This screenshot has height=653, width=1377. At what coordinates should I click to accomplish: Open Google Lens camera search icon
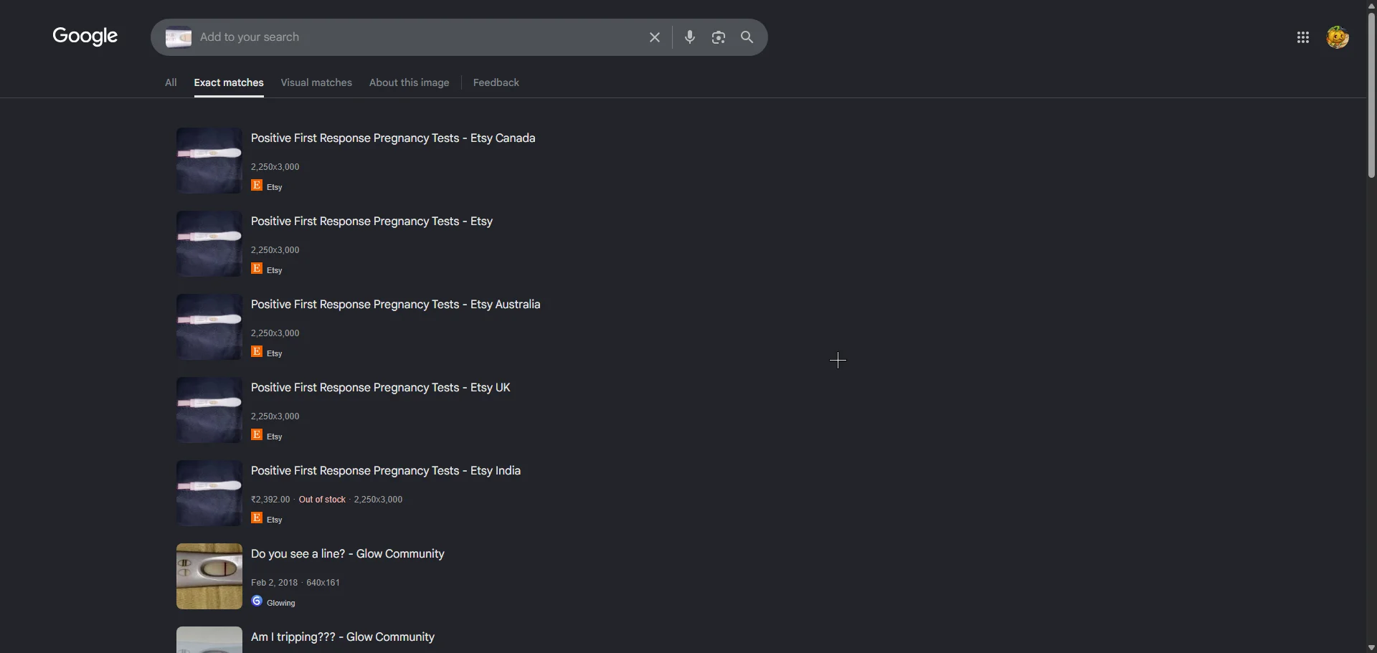pyautogui.click(x=718, y=37)
